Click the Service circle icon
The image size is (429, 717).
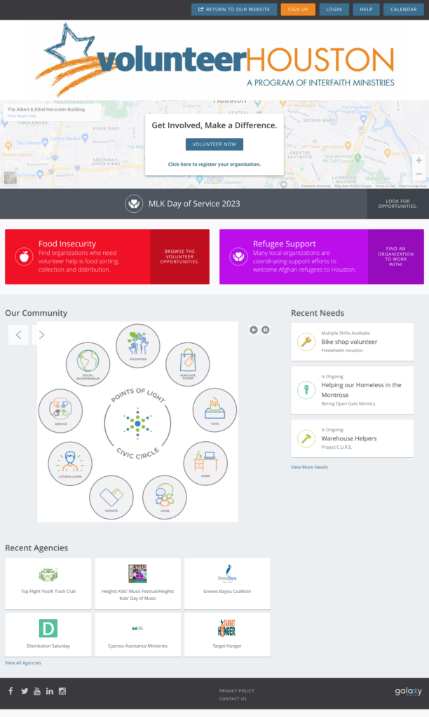60,410
